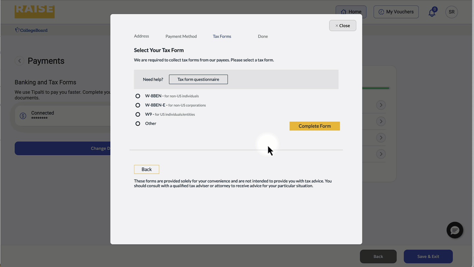The height and width of the screenshot is (267, 474).
Task: Select the W-8BEN radio option
Action: point(138,96)
